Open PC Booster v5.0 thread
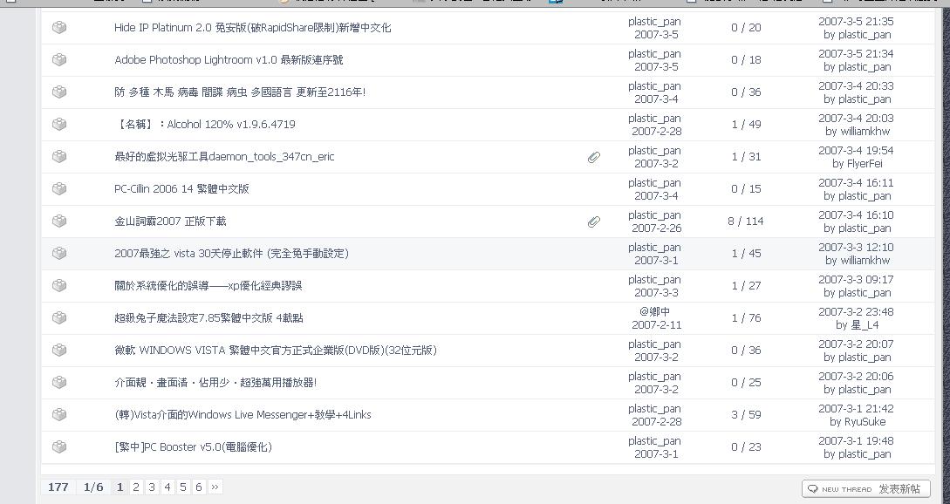This screenshot has height=504, width=950. tap(194, 447)
